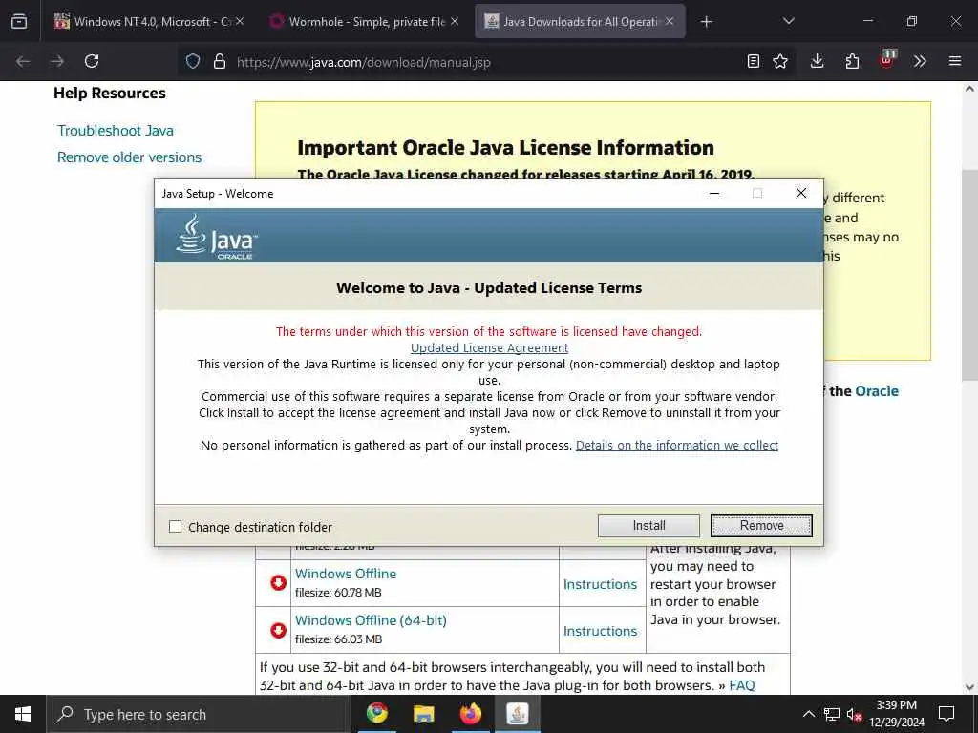
Task: Open the Action Center notifications icon
Action: click(946, 714)
